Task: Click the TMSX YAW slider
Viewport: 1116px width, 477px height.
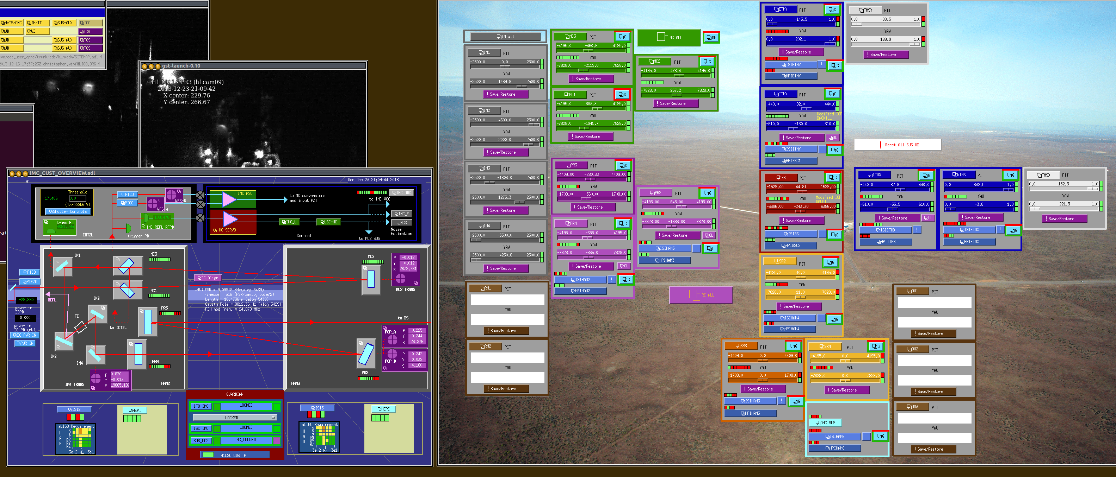Action: 1063,209
